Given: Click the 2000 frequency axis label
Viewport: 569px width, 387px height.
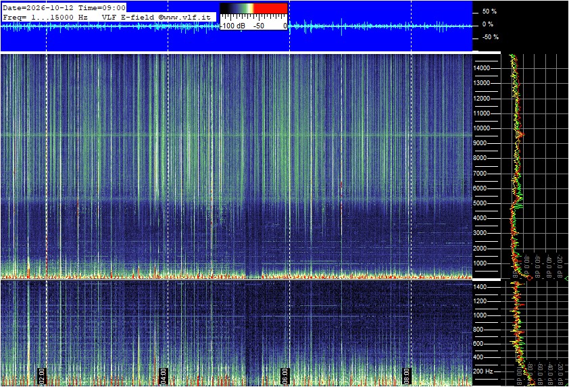Looking at the screenshot, I should pyautogui.click(x=480, y=249).
